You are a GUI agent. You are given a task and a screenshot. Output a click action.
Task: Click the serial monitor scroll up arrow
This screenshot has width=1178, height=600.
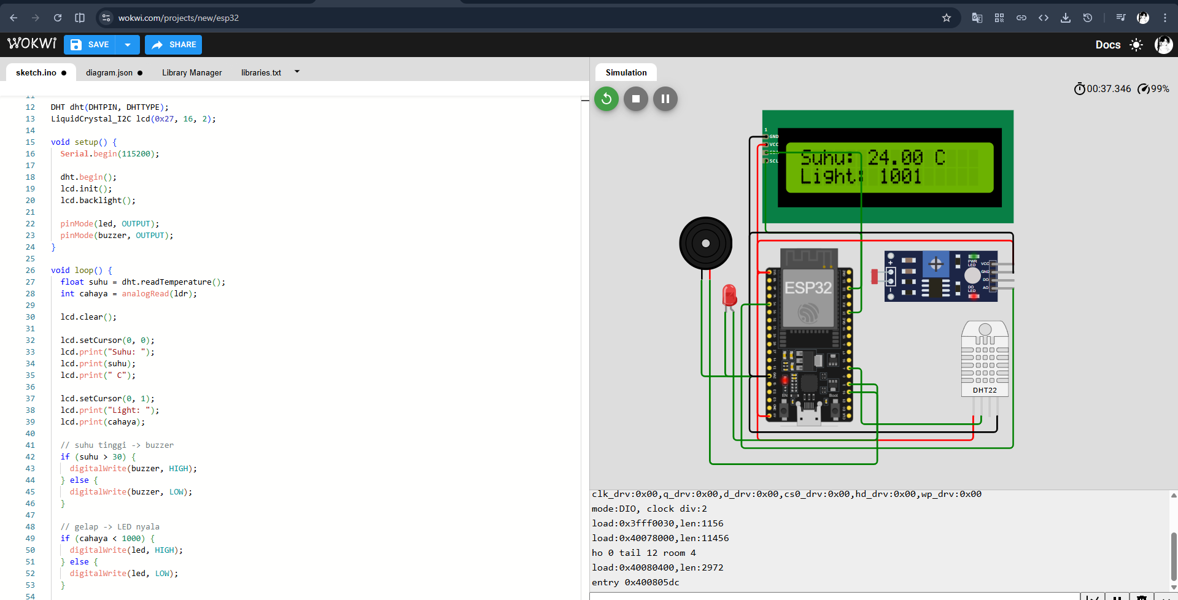(x=1174, y=495)
